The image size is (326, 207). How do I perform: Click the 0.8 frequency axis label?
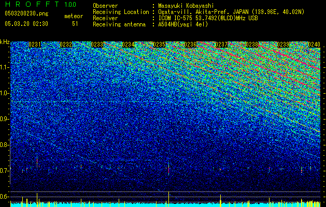tap(4, 145)
